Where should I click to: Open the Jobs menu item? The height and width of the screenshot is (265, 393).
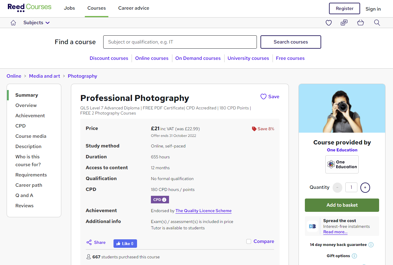69,8
